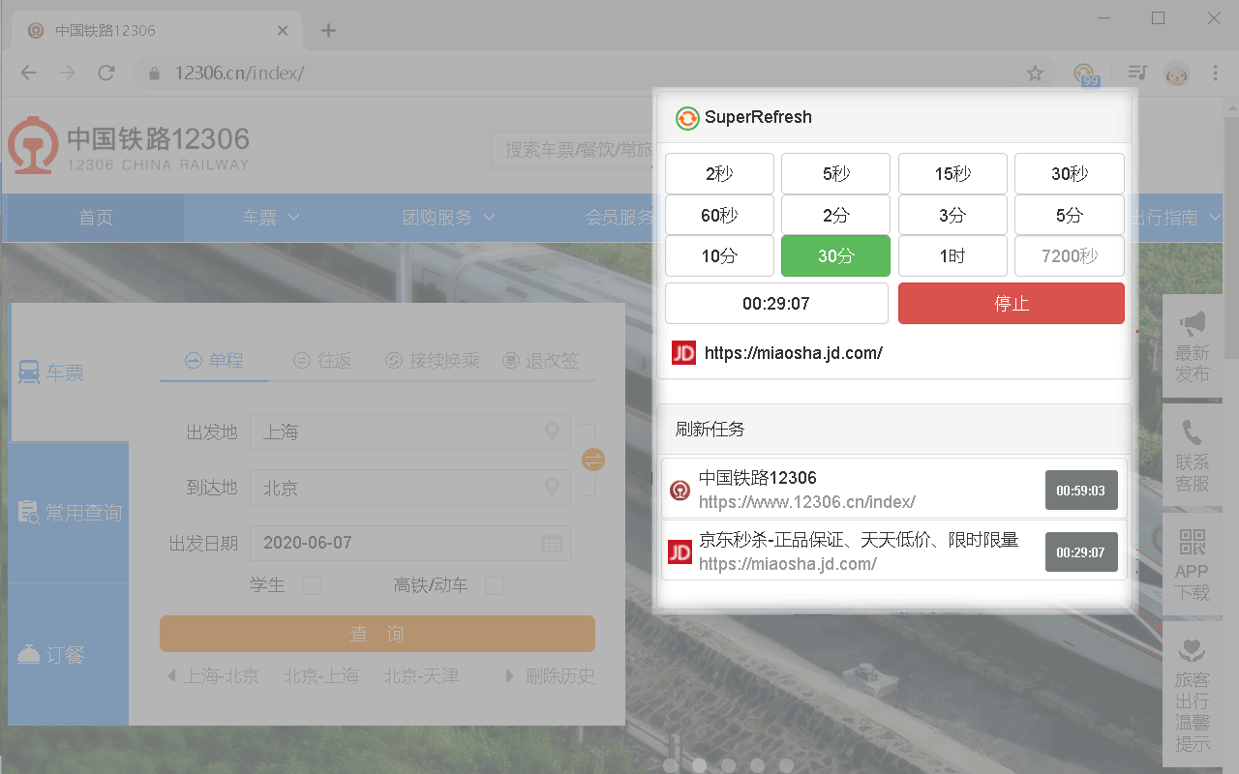Expand the 车票 navigation dropdown
This screenshot has height=774, width=1239.
[271, 218]
